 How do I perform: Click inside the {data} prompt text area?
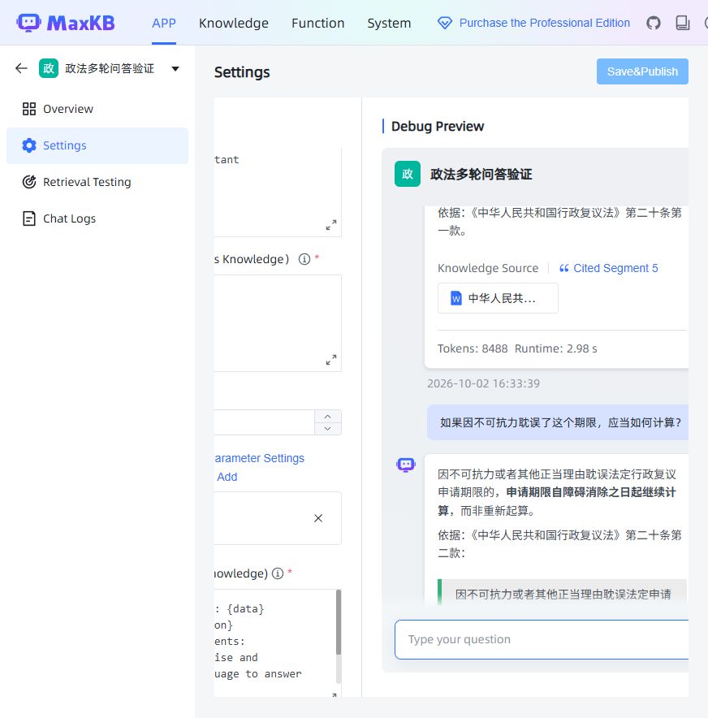pyautogui.click(x=274, y=643)
